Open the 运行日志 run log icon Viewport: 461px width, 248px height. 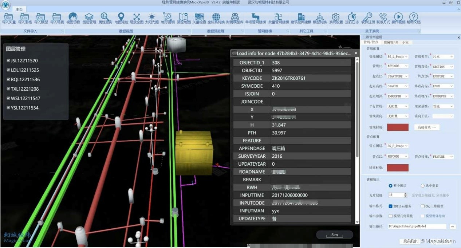[x=352, y=17]
